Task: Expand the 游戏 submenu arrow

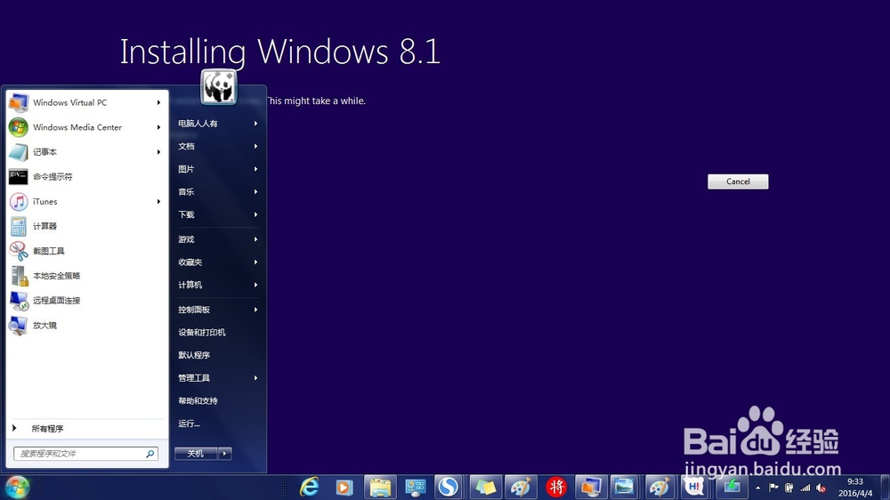Action: coord(256,239)
